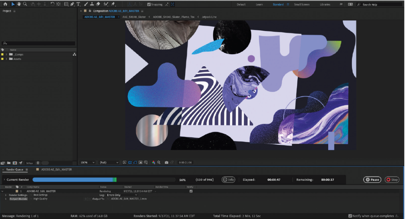
Task: Switch to the Default workspace
Action: (241, 4)
